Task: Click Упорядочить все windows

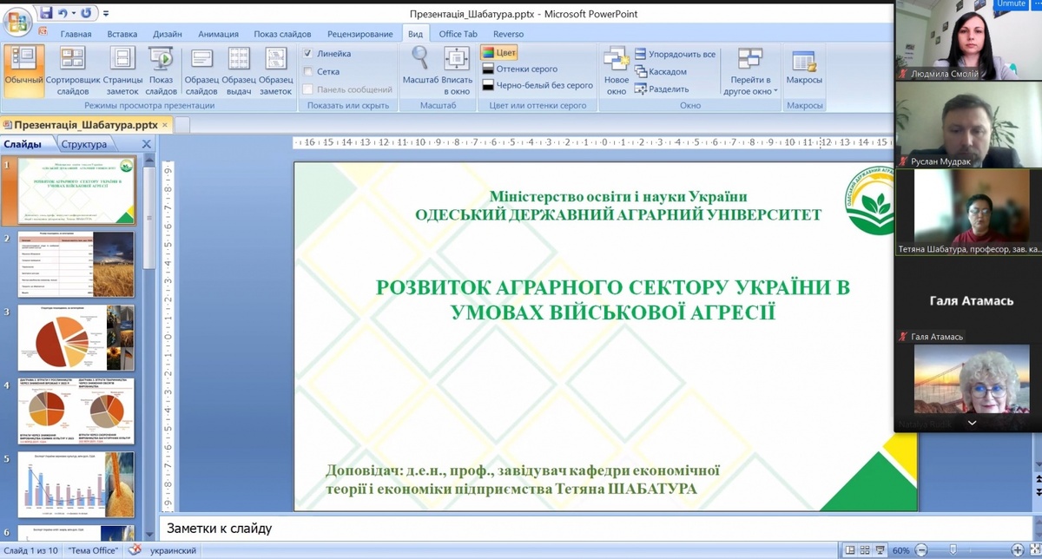Action: coord(676,54)
